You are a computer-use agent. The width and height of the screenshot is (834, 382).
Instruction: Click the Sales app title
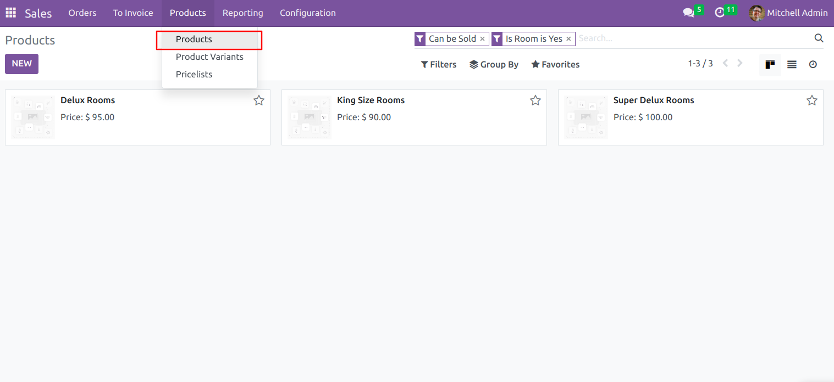[38, 13]
